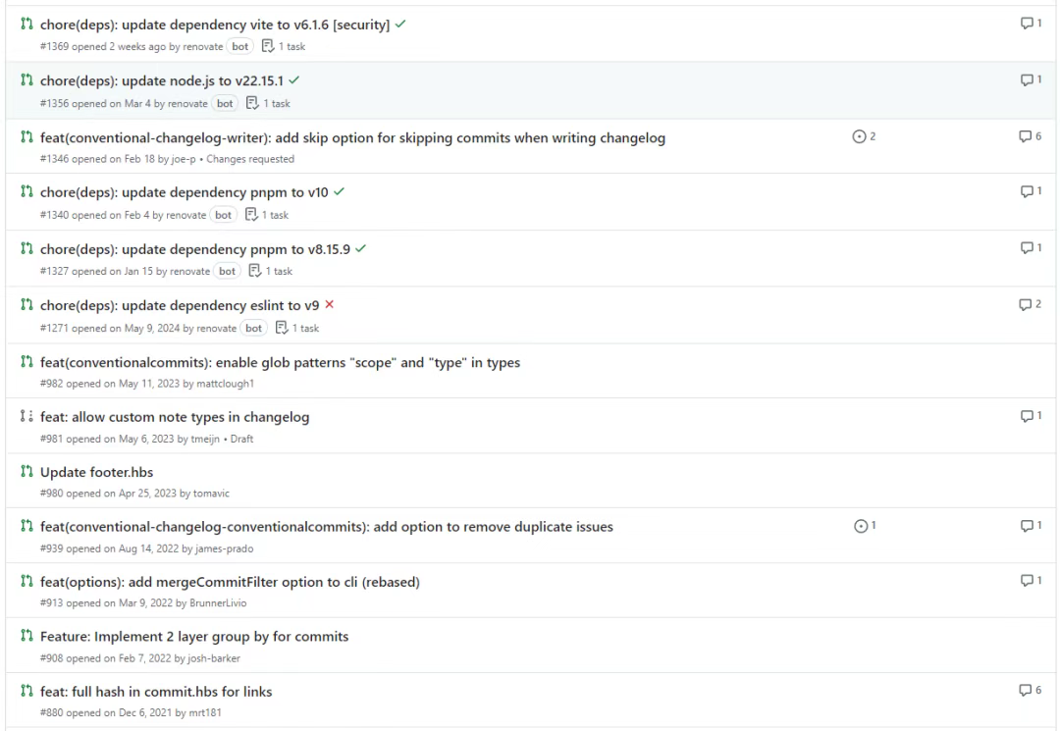
Task: Click the red failed status on eslint v9
Action: pyautogui.click(x=329, y=305)
